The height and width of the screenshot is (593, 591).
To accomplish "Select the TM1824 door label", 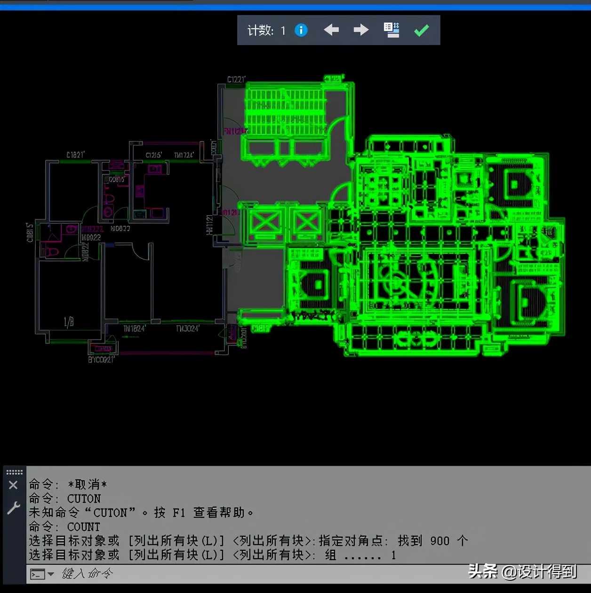I will [x=135, y=328].
